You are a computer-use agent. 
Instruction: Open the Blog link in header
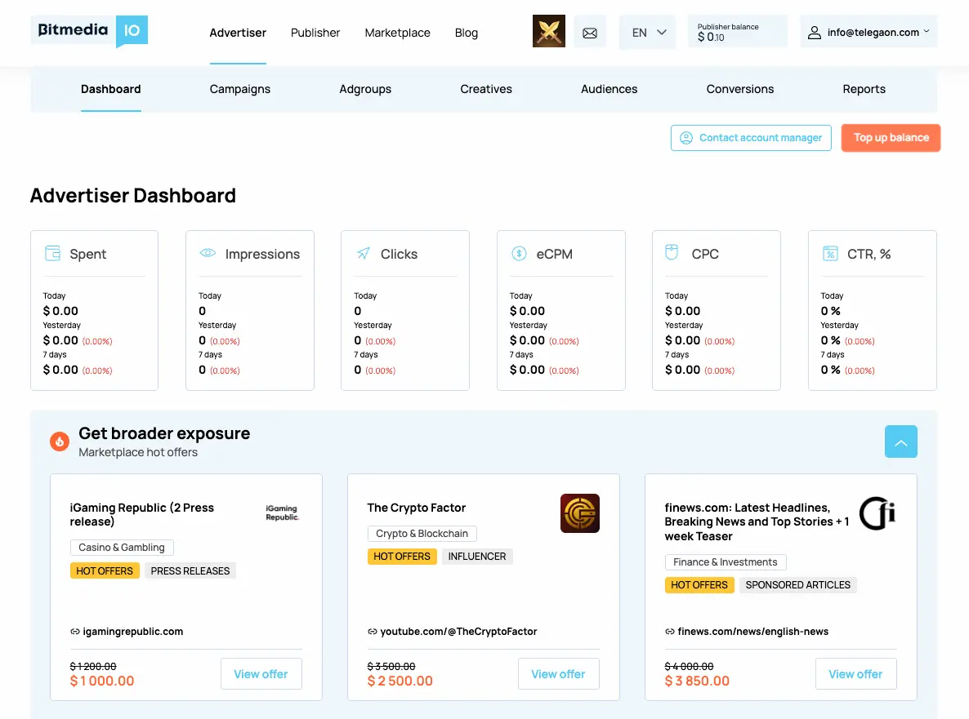coord(466,33)
